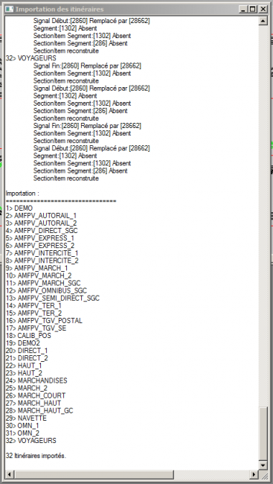Click the line 16> AMFPV_TGV_POSTAL in the log
This screenshot has width=273, height=484.
point(44,321)
